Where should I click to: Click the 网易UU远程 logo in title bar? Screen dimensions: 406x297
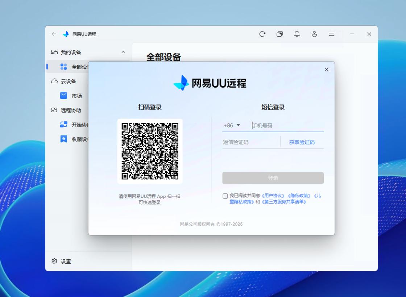[66, 34]
